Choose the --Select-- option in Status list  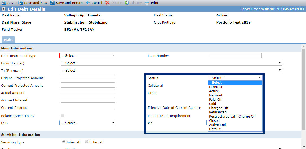point(235,83)
